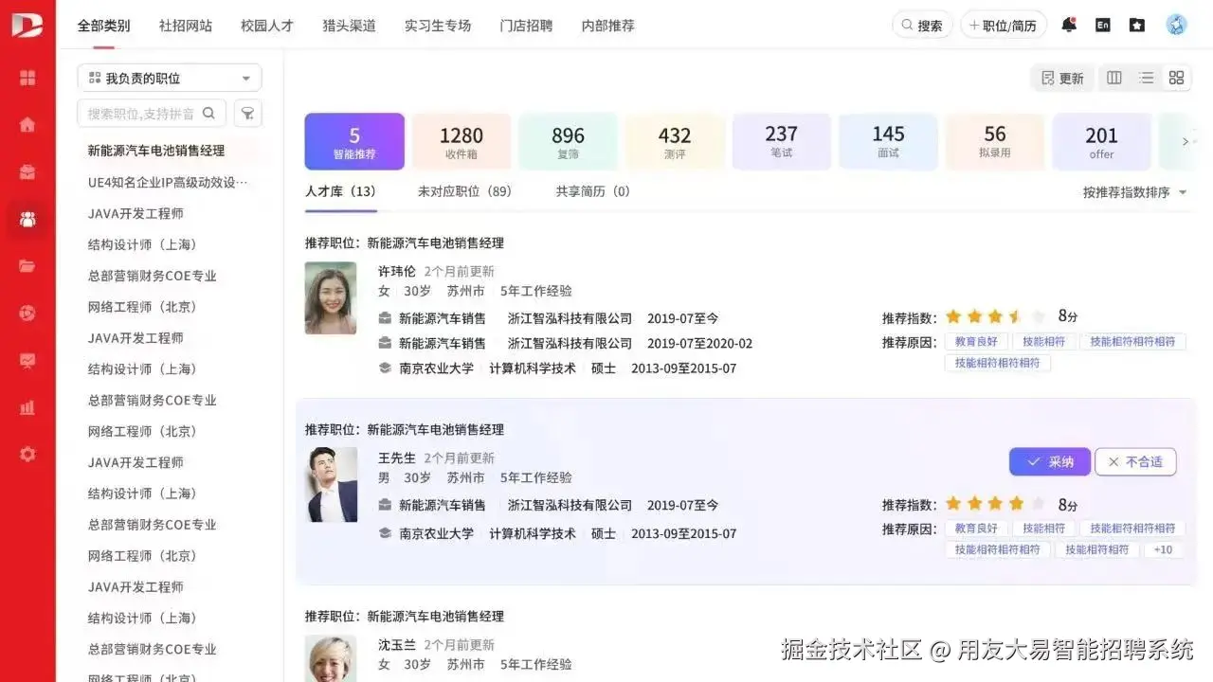Click 王先生's star rating

pyautogui.click(x=995, y=504)
